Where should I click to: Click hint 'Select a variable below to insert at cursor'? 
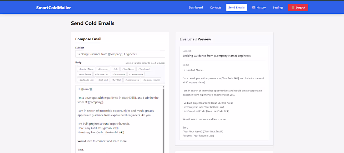(x=145, y=63)
